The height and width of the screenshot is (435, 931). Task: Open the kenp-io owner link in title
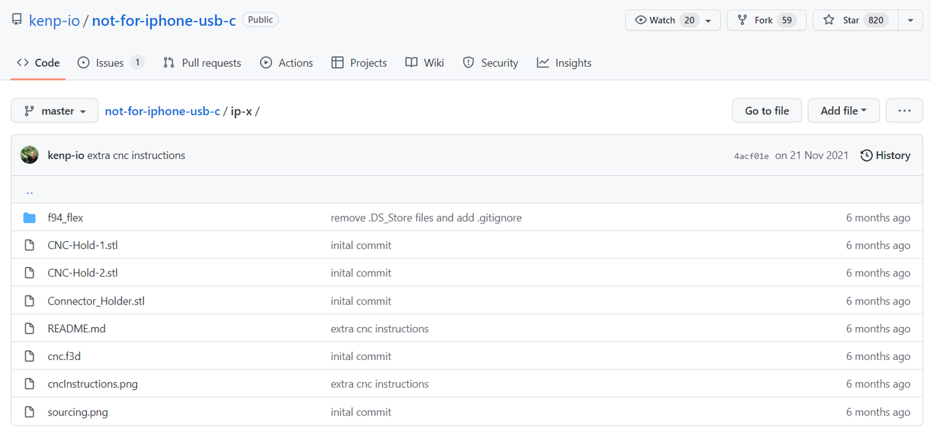click(54, 20)
